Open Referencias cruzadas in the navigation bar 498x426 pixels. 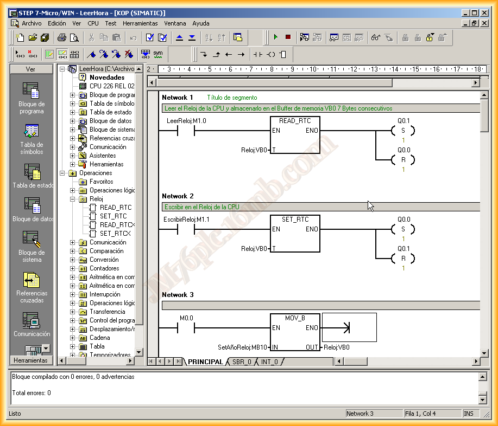31,280
